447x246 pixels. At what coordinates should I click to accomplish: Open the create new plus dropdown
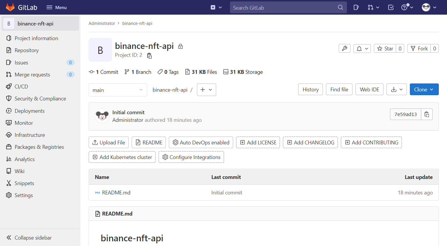[216, 7]
